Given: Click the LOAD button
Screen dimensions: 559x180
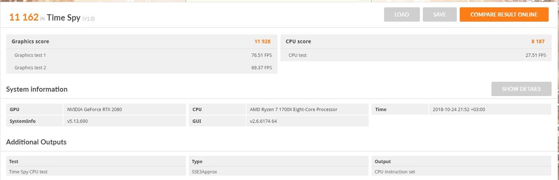Looking at the screenshot, I should pyautogui.click(x=402, y=15).
